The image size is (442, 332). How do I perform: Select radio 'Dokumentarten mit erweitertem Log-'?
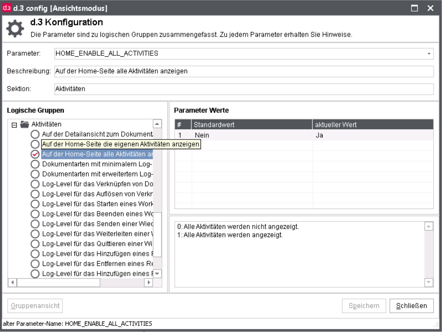(35, 174)
